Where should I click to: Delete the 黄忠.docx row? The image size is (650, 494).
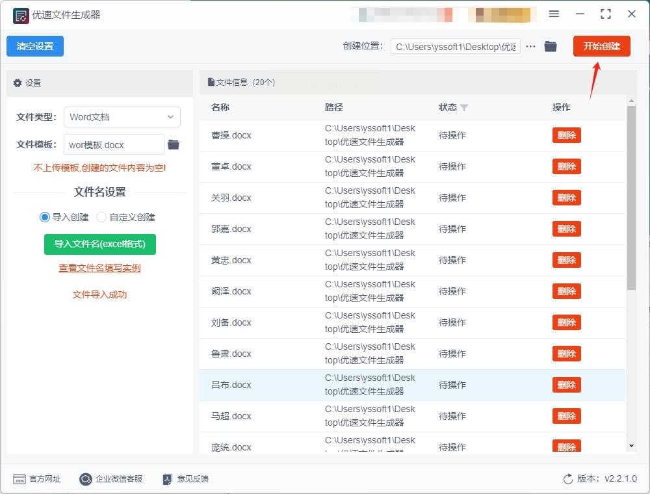566,260
